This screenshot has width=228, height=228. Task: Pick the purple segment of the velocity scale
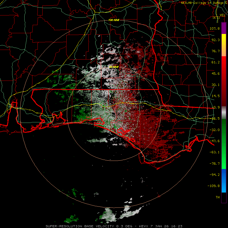(224, 28)
